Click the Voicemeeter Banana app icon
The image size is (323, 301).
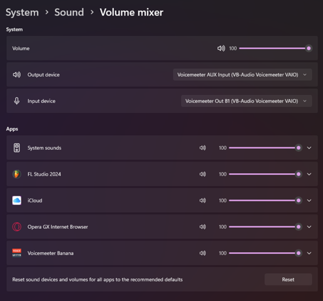click(x=17, y=253)
